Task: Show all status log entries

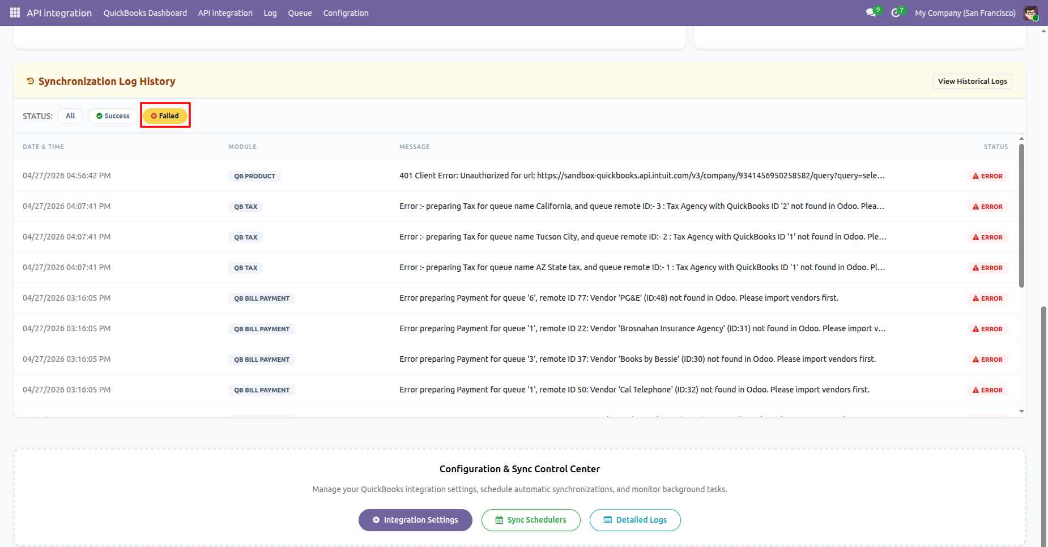Action: [70, 116]
